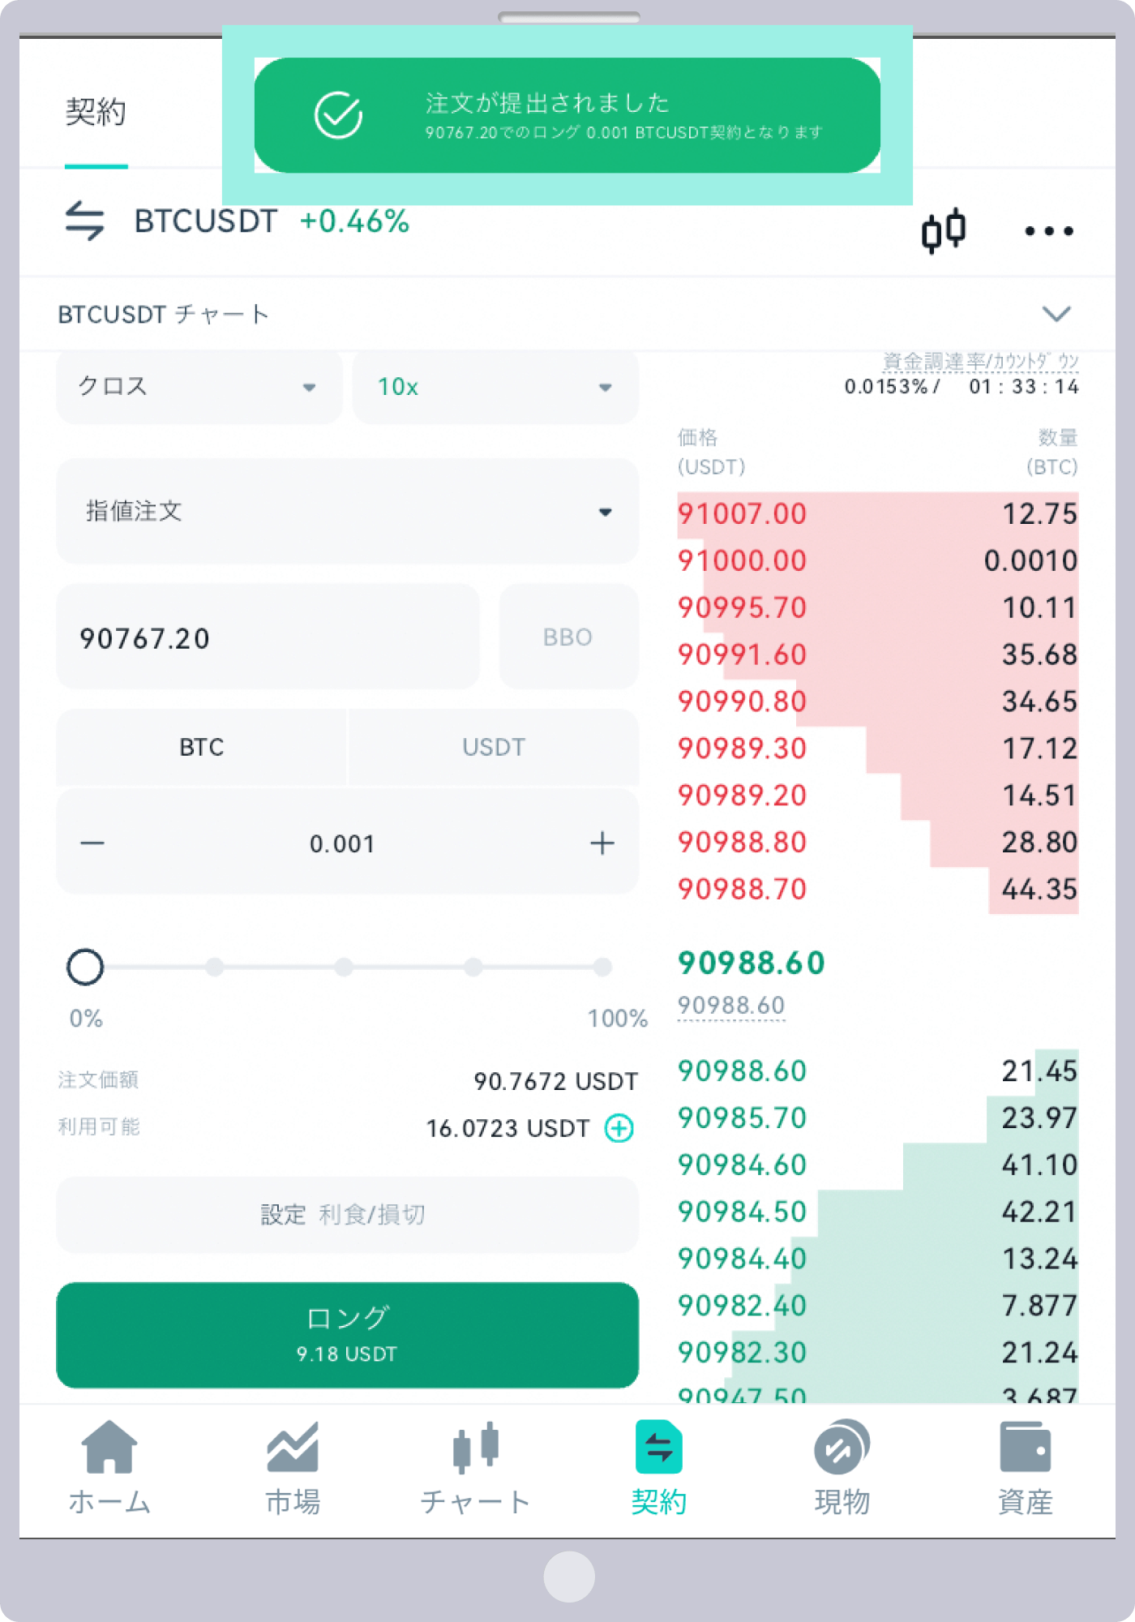Click the quantity field showing 0.001

342,843
